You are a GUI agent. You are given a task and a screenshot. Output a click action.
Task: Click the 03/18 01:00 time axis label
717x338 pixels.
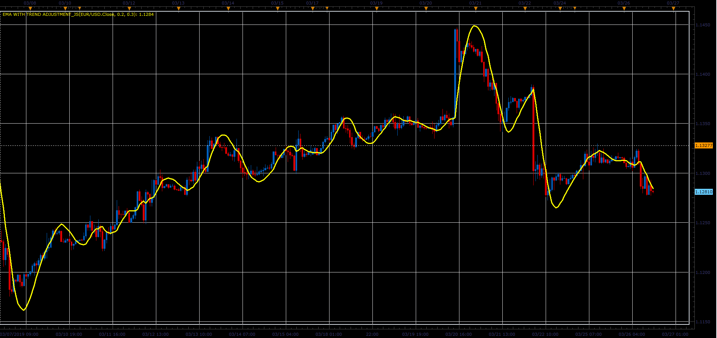click(329, 334)
